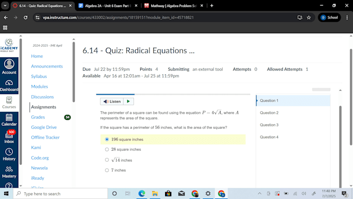The image size is (353, 199).
Task: Open the Mastery section
Action: coord(9,172)
